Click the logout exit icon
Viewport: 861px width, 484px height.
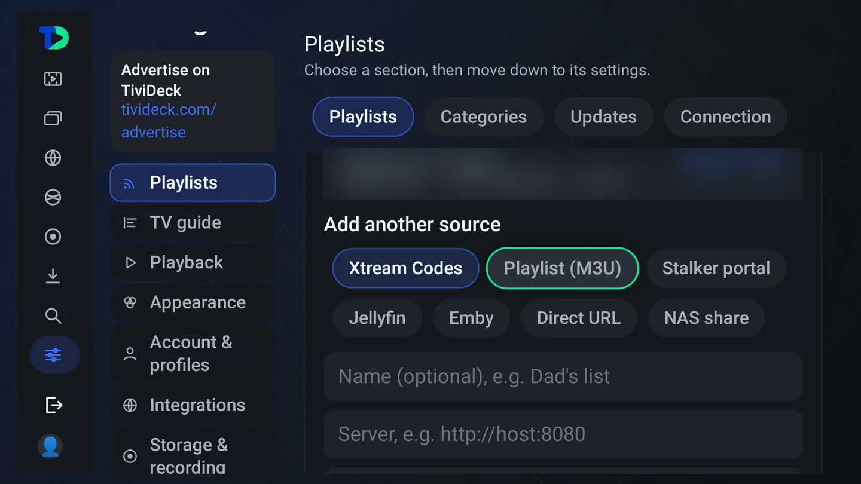tap(53, 405)
